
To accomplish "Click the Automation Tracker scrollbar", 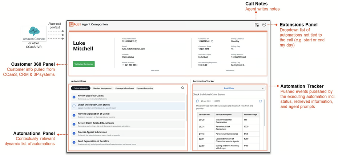I will [264, 113].
